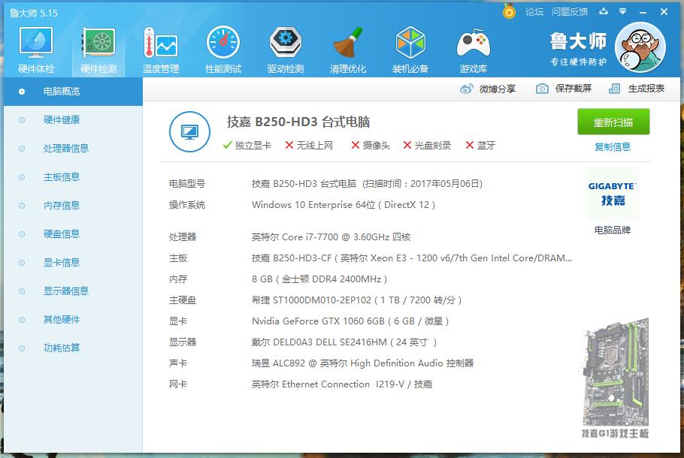
Task: Open 问题反馈 feedback link
Action: (x=570, y=12)
